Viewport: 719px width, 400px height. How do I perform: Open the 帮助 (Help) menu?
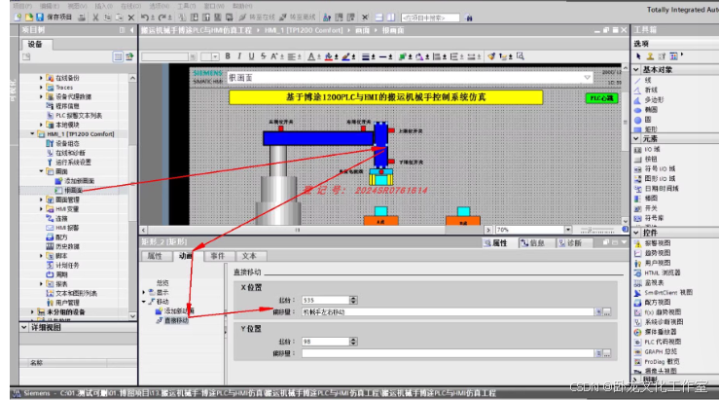pyautogui.click(x=242, y=6)
